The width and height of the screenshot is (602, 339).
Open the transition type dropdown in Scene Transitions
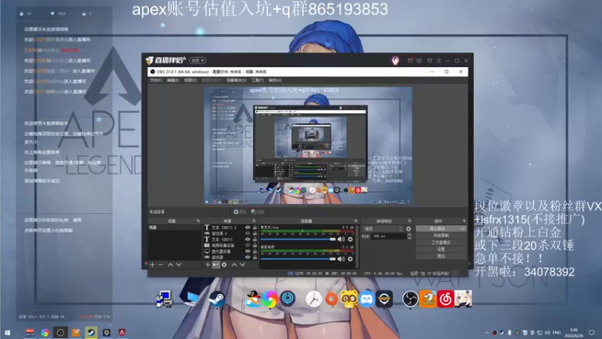click(383, 229)
